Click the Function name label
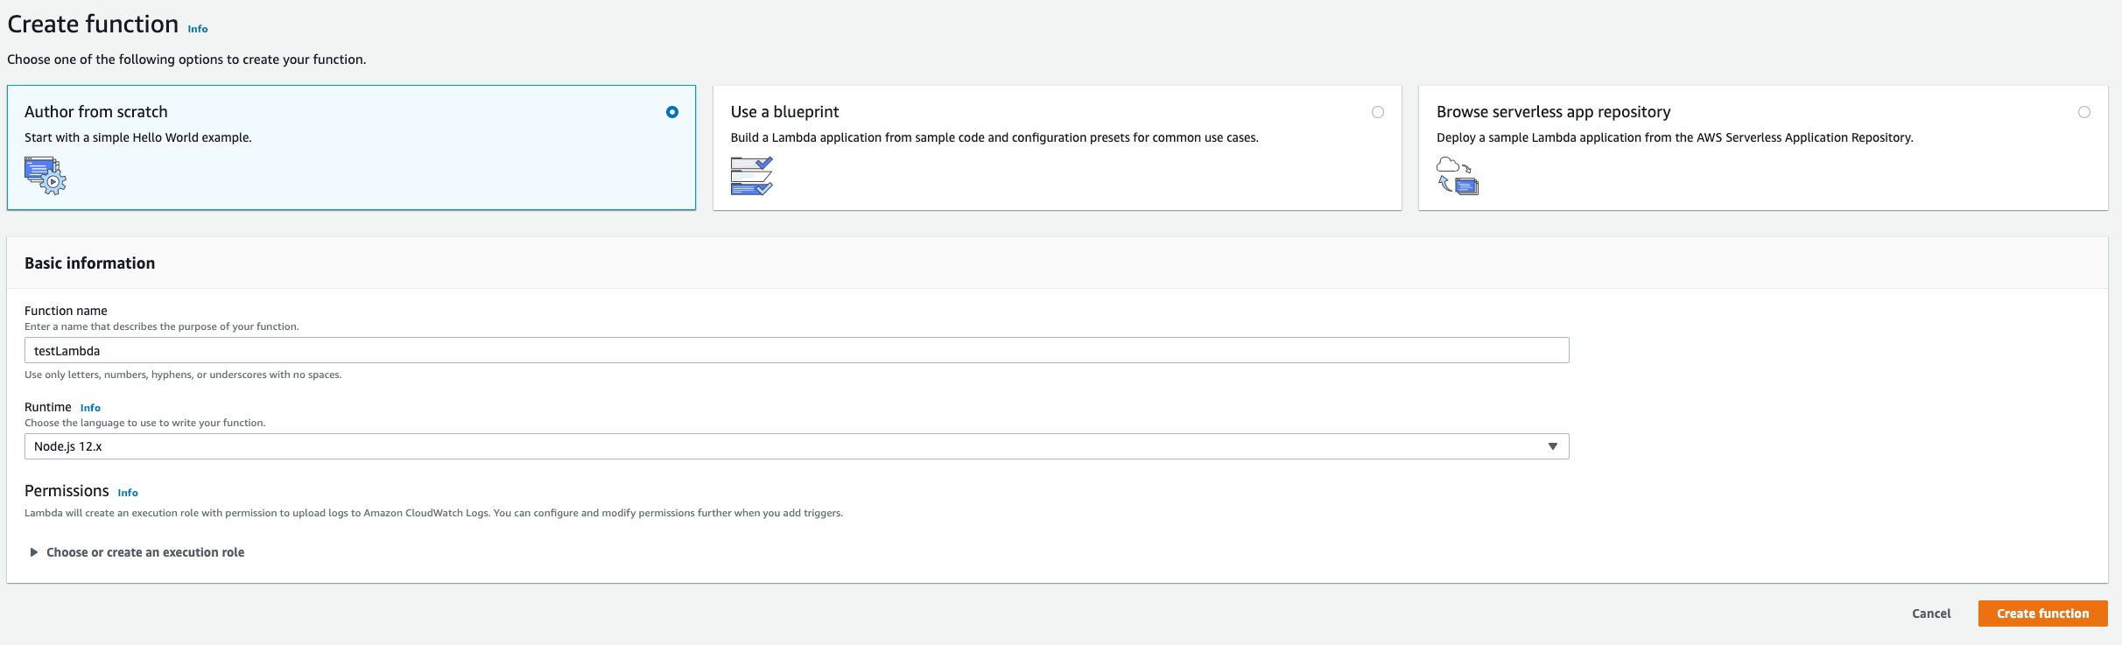Viewport: 2122px width, 645px height. [66, 311]
